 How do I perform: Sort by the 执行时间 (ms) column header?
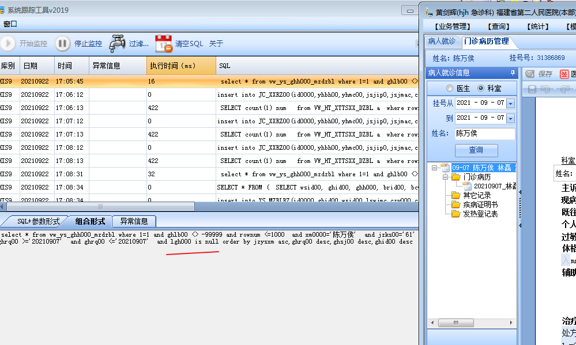[181, 66]
